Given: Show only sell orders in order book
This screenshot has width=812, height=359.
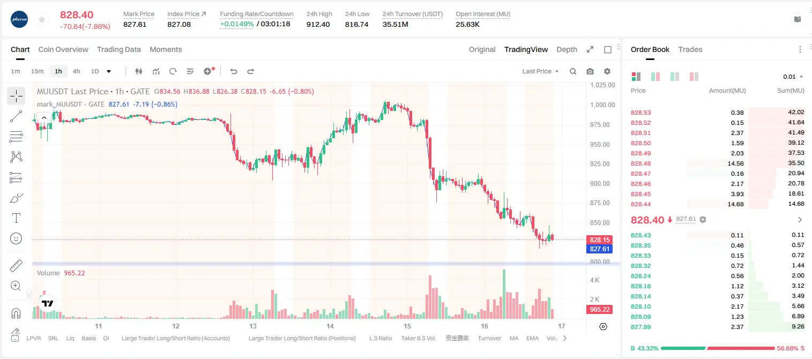Looking at the screenshot, I should (694, 77).
